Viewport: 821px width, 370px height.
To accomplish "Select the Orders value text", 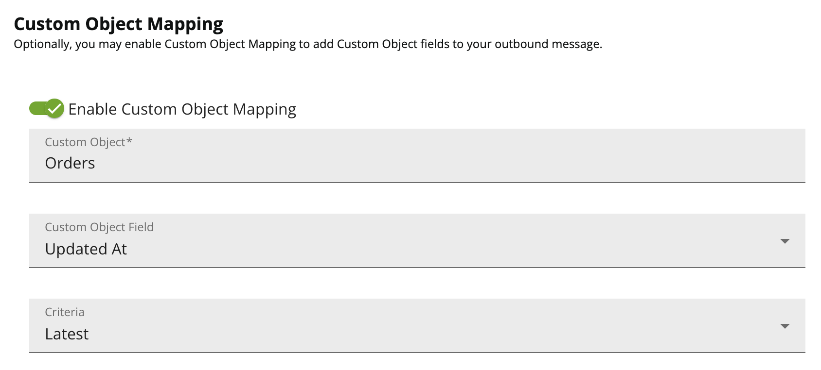I will coord(70,163).
